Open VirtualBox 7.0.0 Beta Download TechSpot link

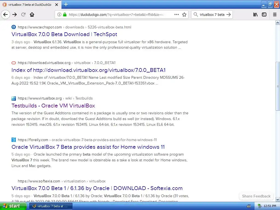click(64, 34)
